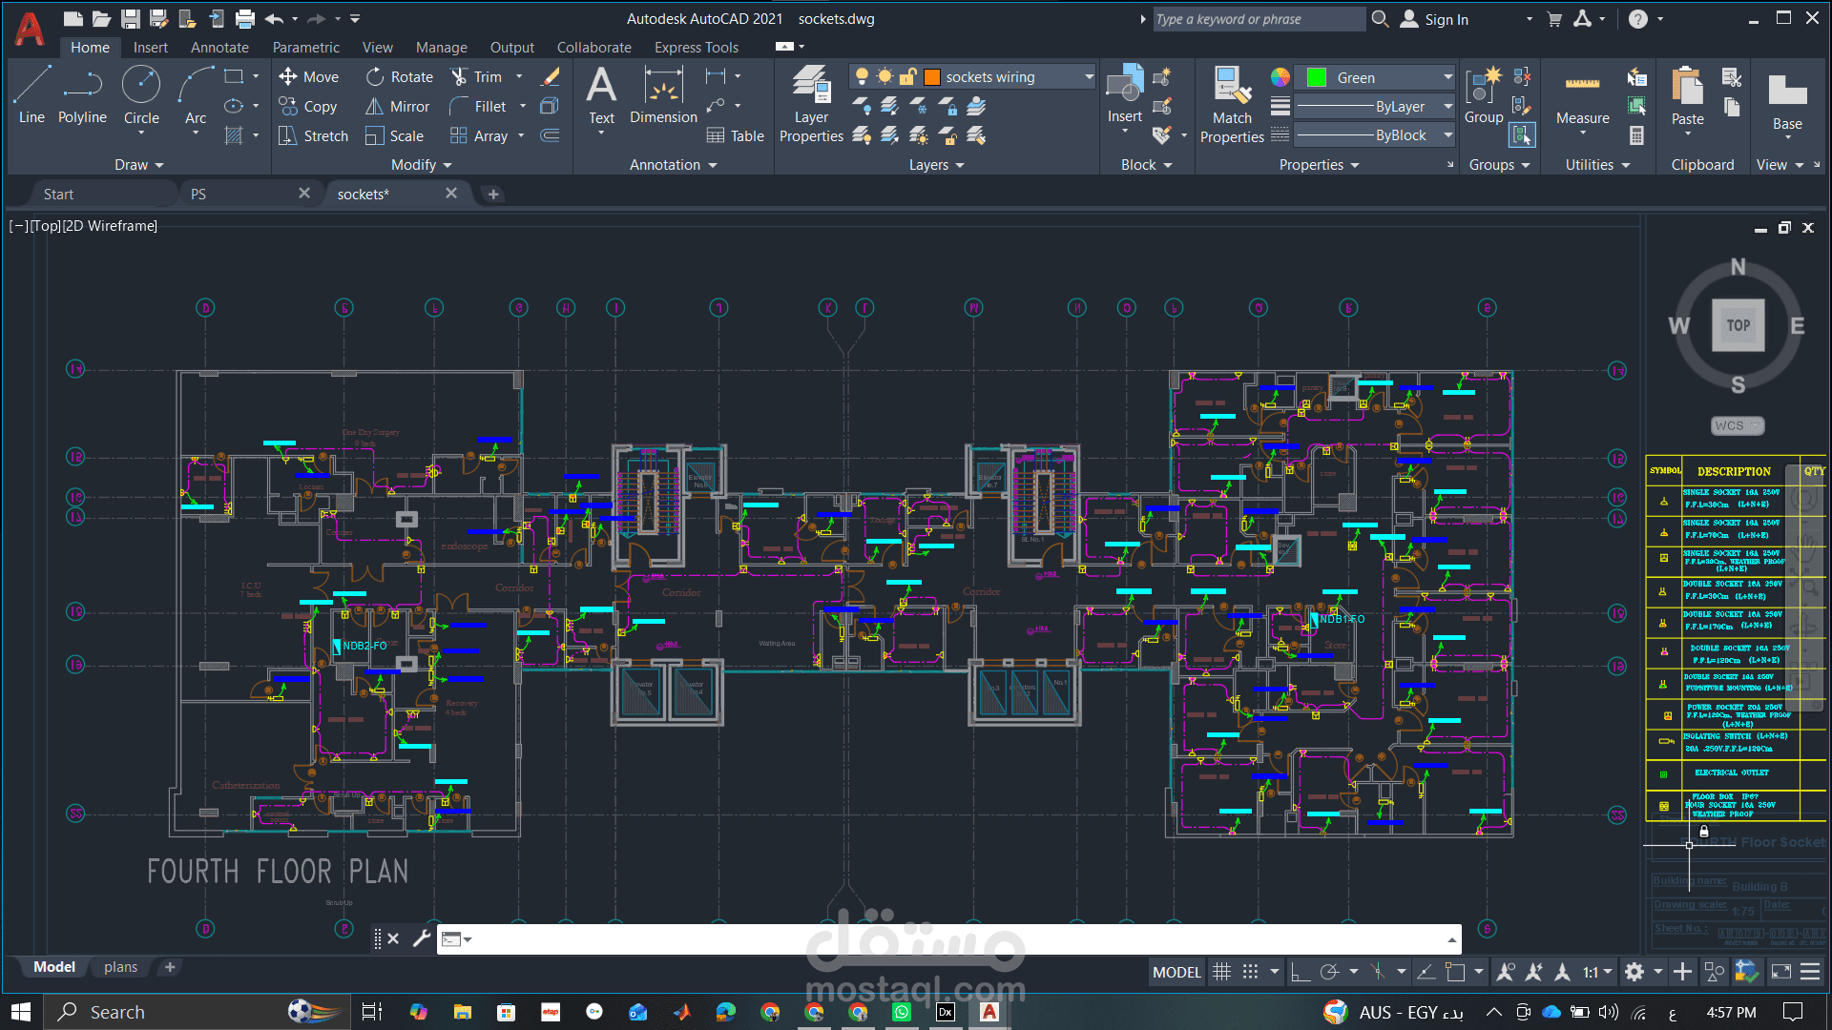Click the Green object color swatch
Image resolution: width=1832 pixels, height=1030 pixels.
click(1317, 77)
